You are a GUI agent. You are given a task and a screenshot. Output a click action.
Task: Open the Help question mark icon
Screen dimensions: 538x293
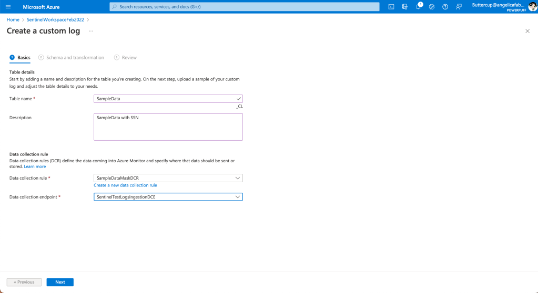click(x=445, y=7)
